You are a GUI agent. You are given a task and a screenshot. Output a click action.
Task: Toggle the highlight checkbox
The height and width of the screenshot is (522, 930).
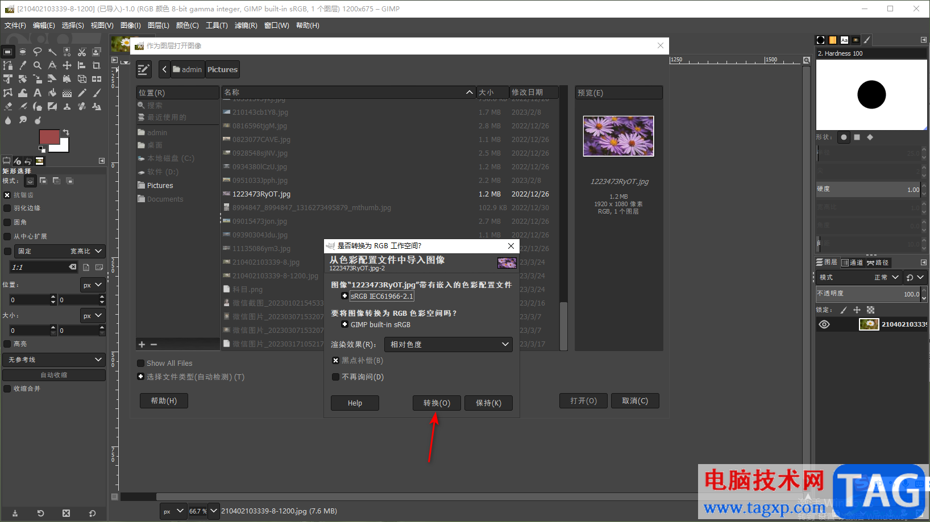pos(7,344)
